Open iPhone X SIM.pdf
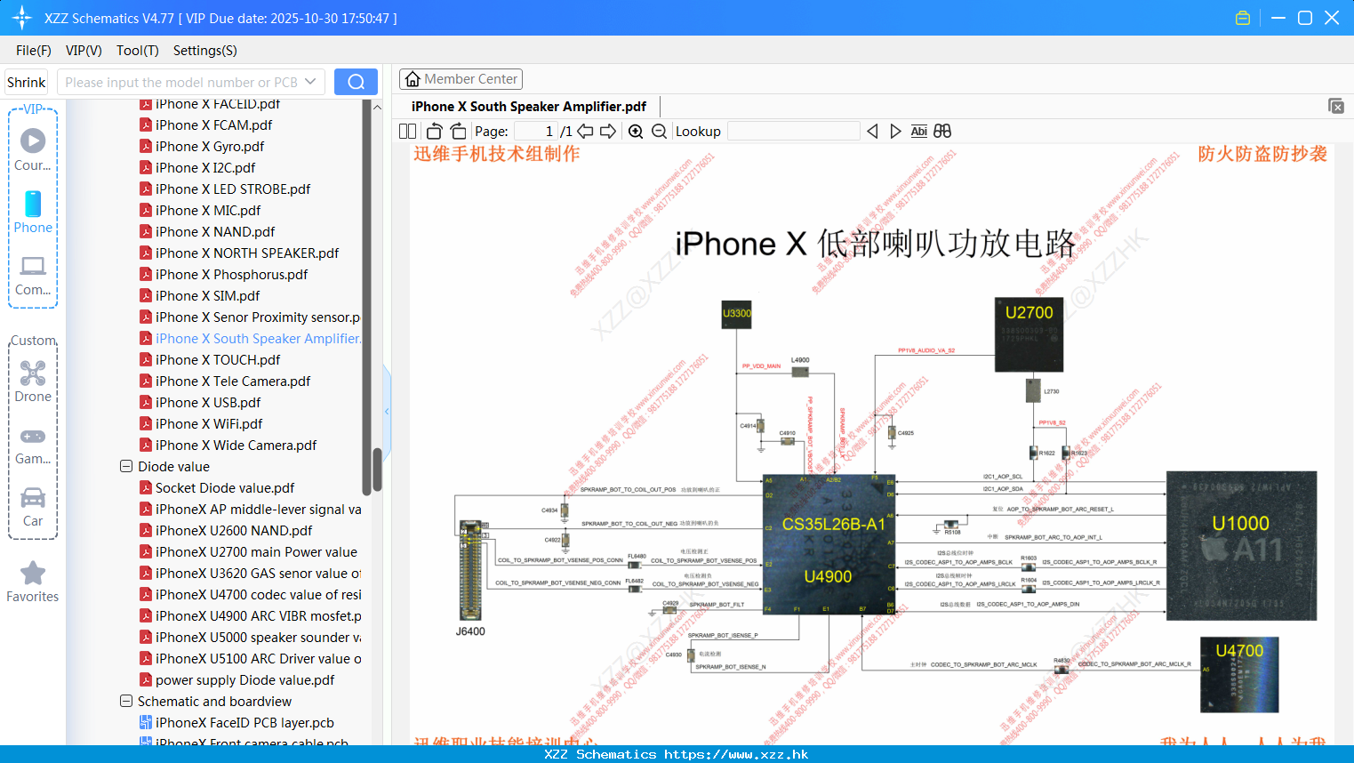 point(208,296)
